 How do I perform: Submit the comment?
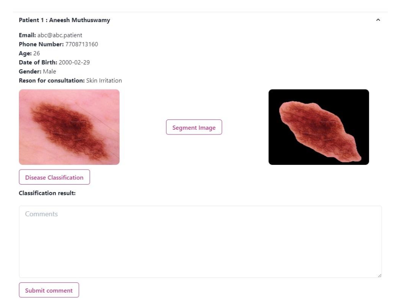click(49, 289)
